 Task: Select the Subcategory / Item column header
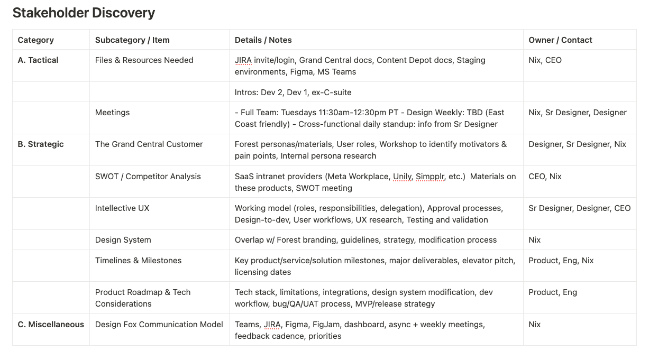[160, 40]
